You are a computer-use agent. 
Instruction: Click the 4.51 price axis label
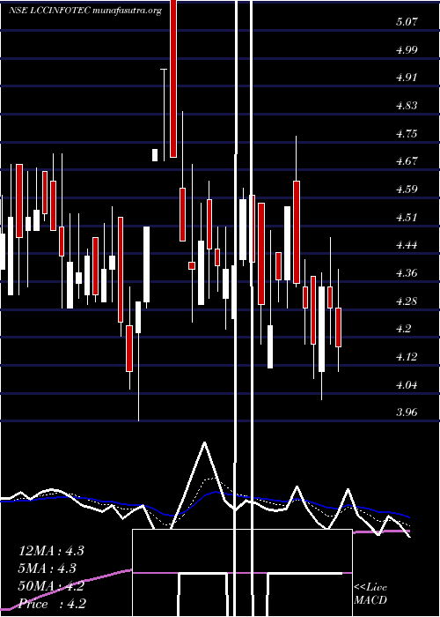407,217
